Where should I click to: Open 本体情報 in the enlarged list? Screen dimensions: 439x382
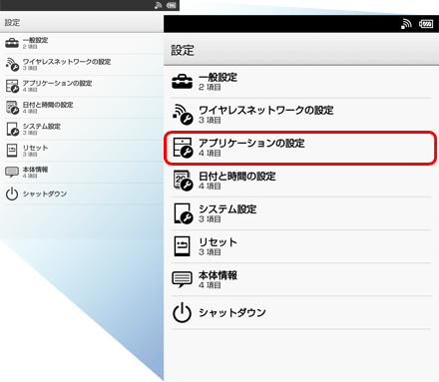tap(301, 279)
